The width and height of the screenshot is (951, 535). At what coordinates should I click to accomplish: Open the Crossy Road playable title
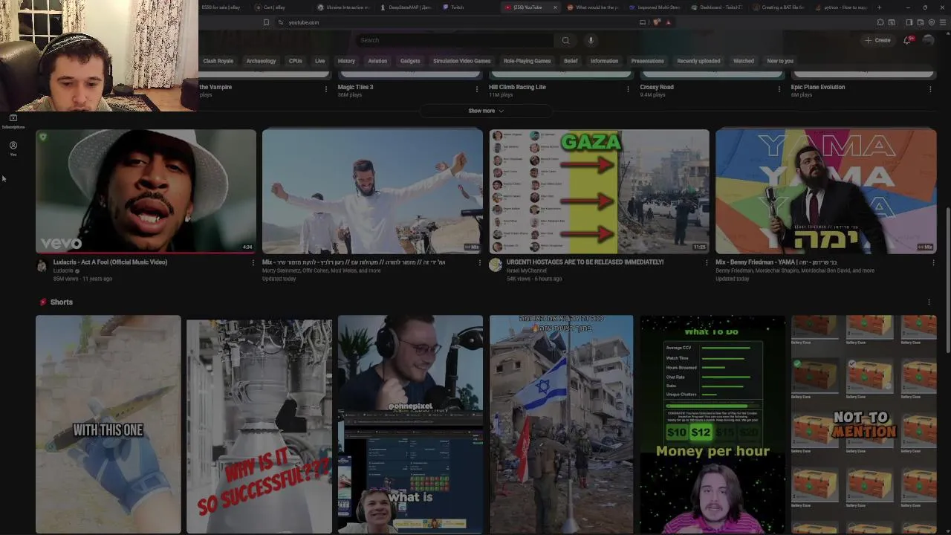(657, 87)
